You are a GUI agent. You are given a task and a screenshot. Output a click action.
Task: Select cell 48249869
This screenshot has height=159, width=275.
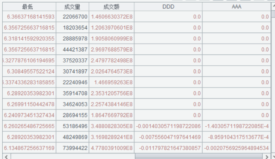pyautogui.click(x=72, y=137)
